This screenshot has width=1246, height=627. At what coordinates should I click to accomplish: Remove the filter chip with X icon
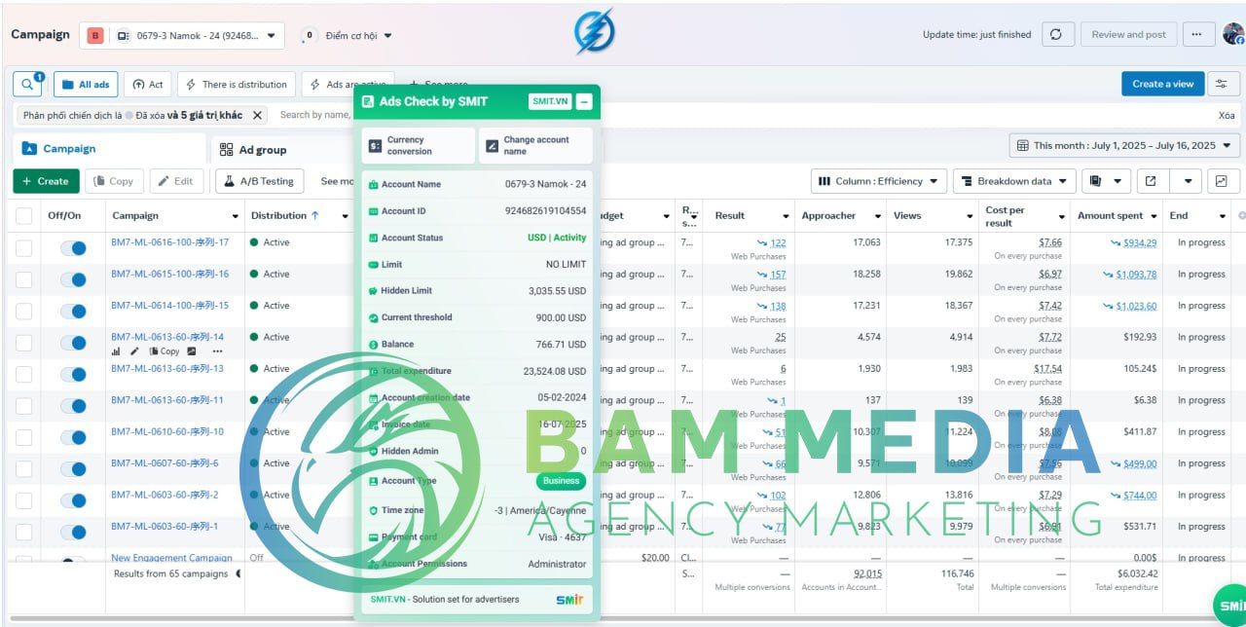(x=257, y=115)
